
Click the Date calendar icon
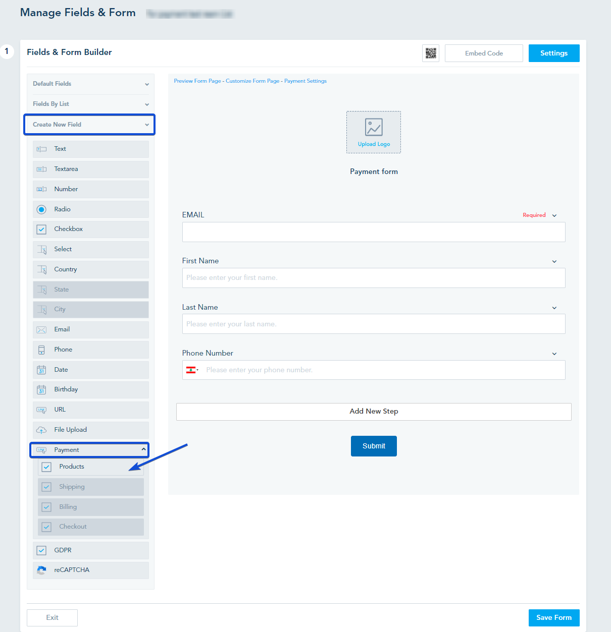(x=41, y=370)
